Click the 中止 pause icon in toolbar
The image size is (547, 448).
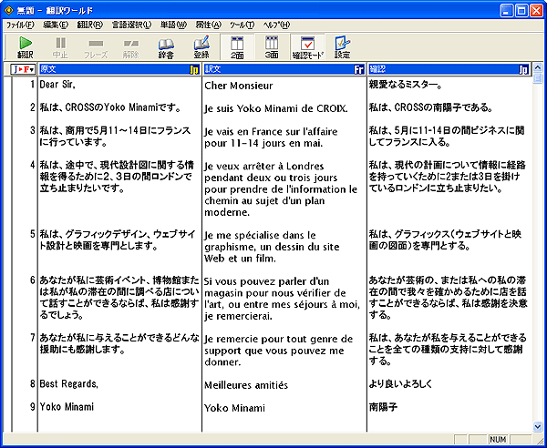point(60,47)
